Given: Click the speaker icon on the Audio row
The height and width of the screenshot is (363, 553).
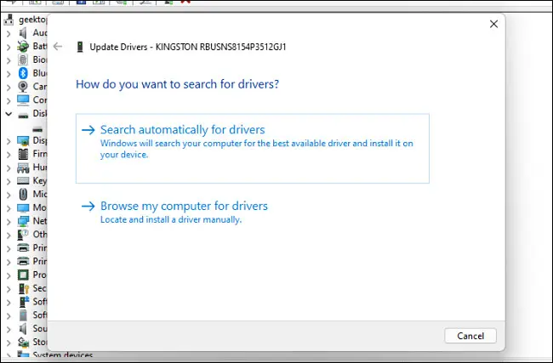Looking at the screenshot, I should (x=23, y=33).
